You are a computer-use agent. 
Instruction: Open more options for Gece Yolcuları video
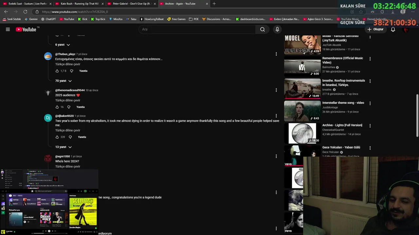point(370,148)
